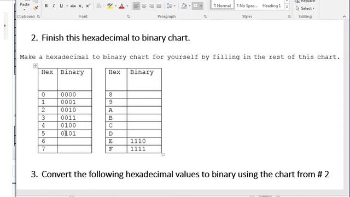Open the highlight color dropdown arrow

(115, 6)
